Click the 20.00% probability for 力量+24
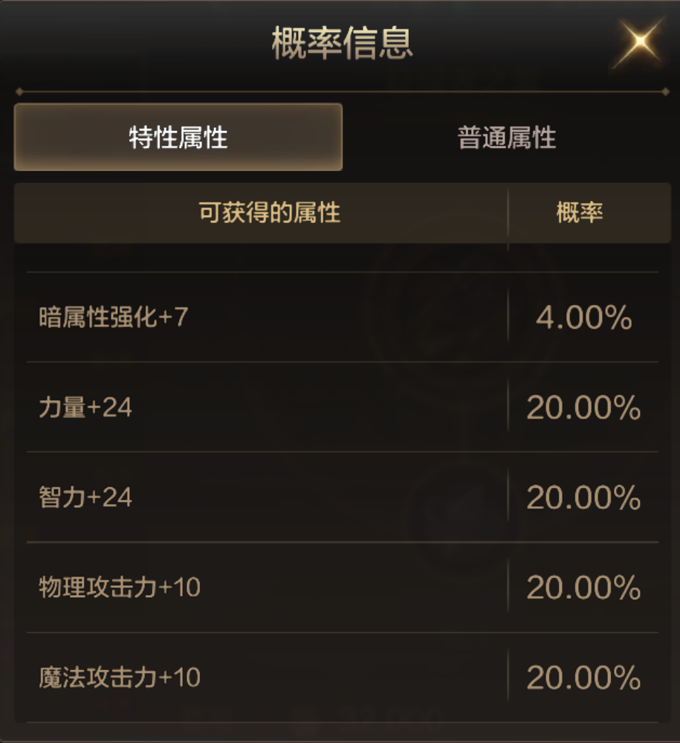This screenshot has width=680, height=743. coord(583,408)
